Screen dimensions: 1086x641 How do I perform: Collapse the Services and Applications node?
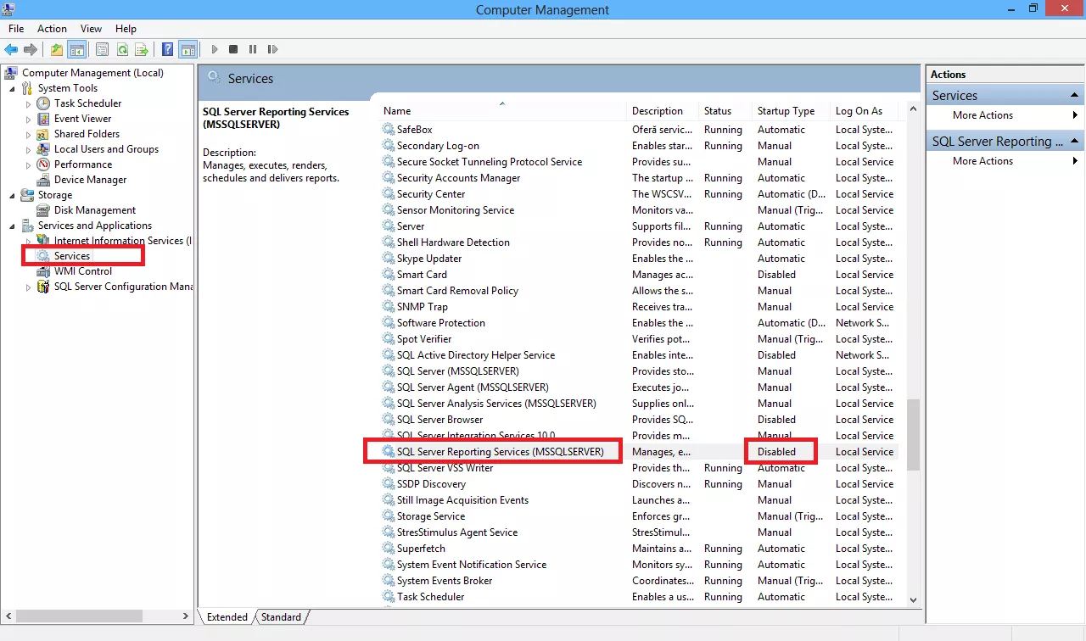coord(13,226)
